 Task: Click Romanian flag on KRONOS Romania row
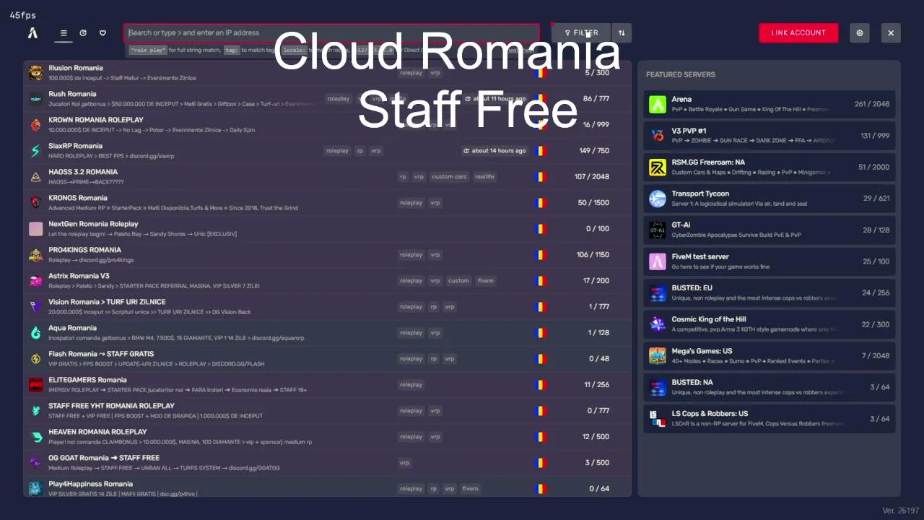click(x=541, y=203)
